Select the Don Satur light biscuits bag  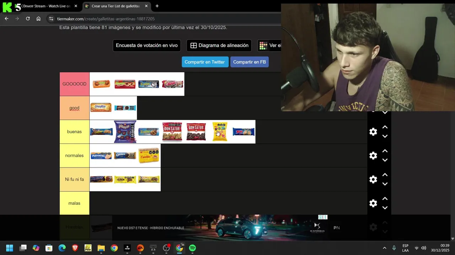click(172, 132)
